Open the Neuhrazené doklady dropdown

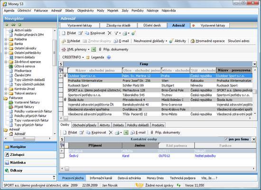click(x=166, y=41)
